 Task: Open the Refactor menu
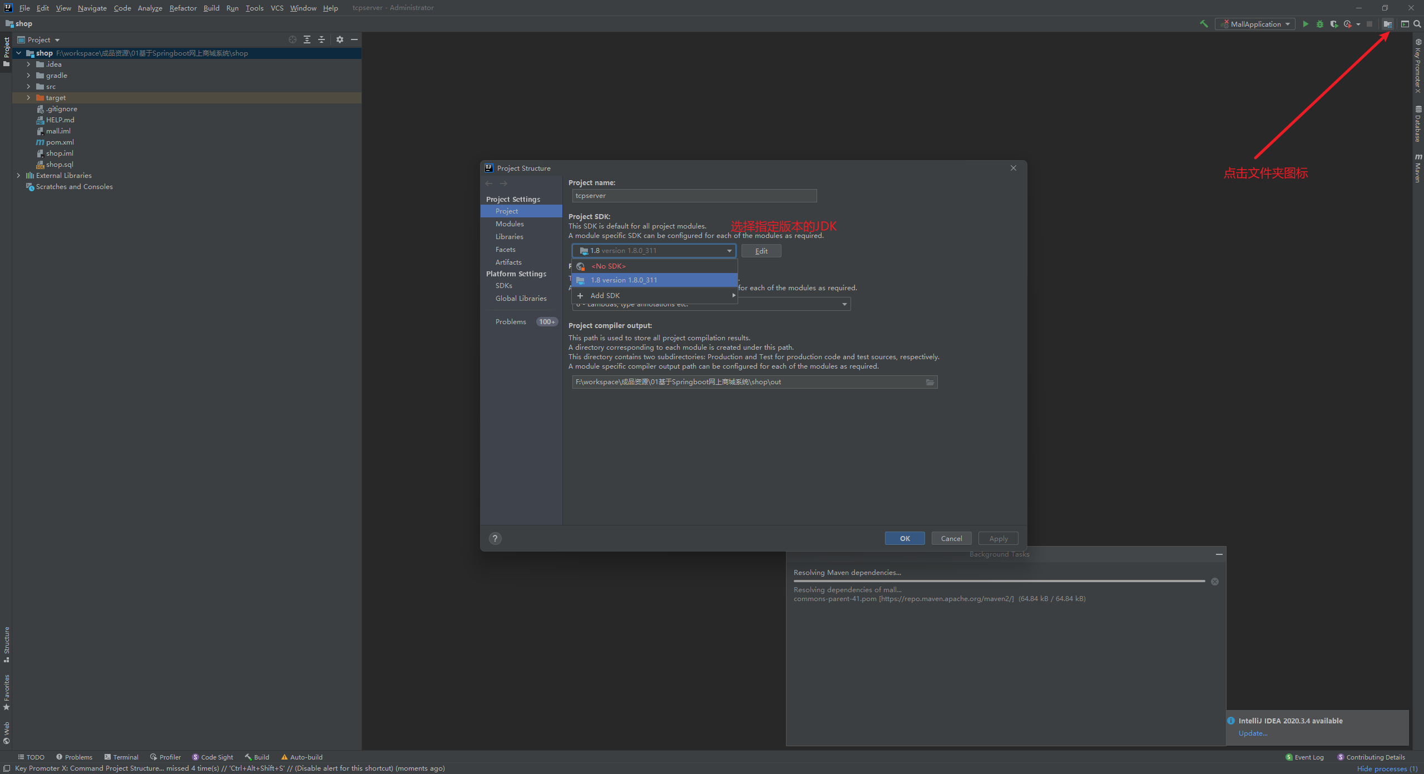pyautogui.click(x=183, y=8)
